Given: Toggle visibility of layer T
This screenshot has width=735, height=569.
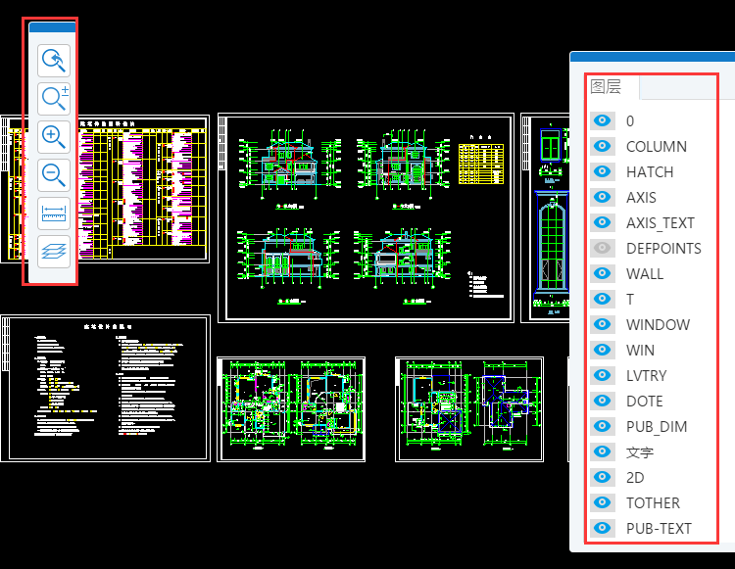Looking at the screenshot, I should 603,299.
